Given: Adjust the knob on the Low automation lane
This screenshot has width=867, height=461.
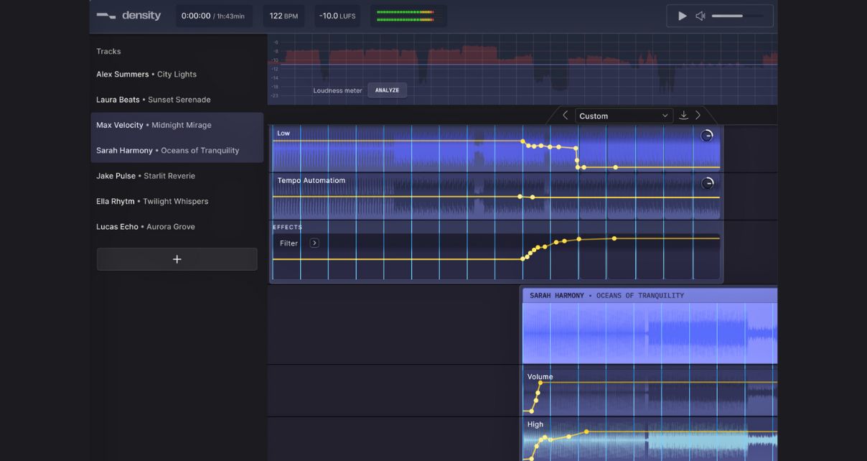Looking at the screenshot, I should [x=707, y=135].
